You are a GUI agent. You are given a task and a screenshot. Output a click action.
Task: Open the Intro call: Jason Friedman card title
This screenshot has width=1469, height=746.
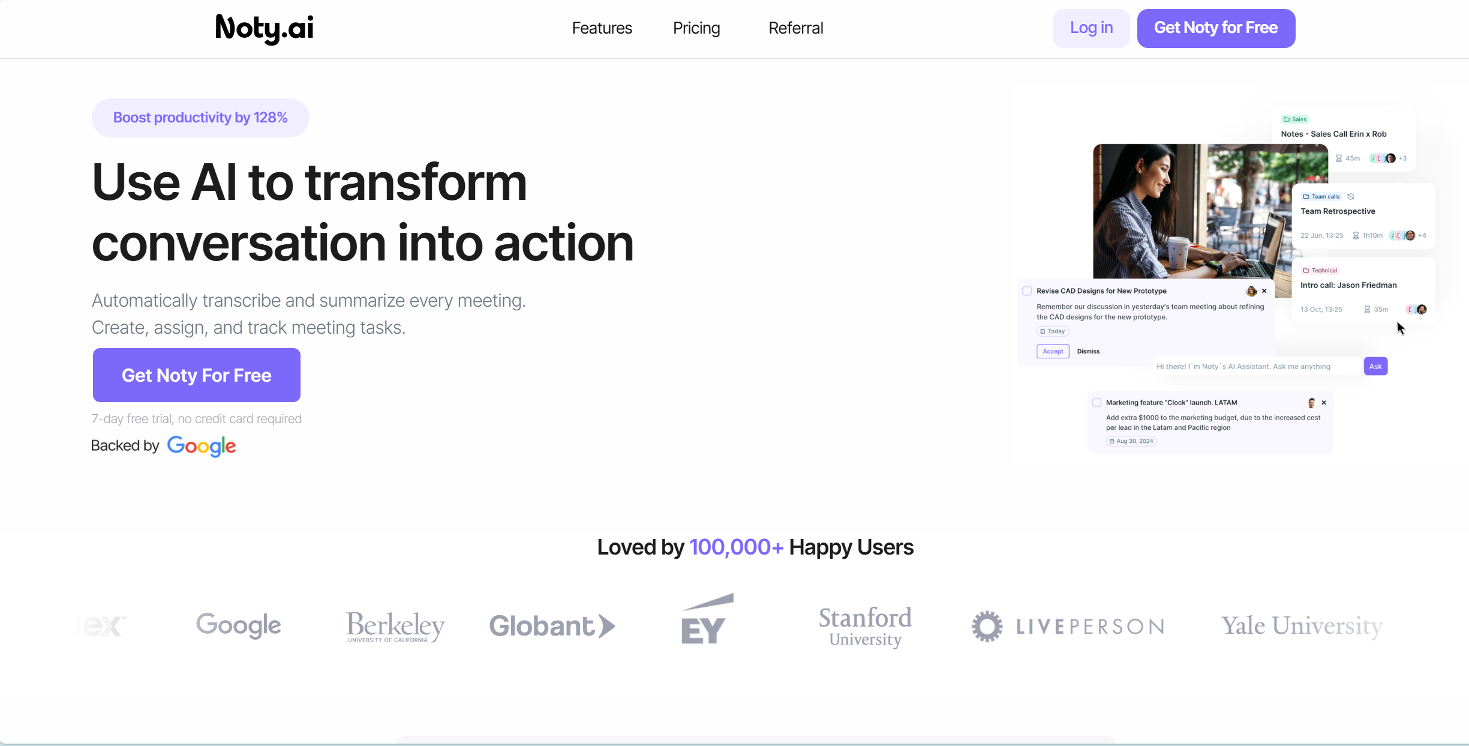(1348, 285)
